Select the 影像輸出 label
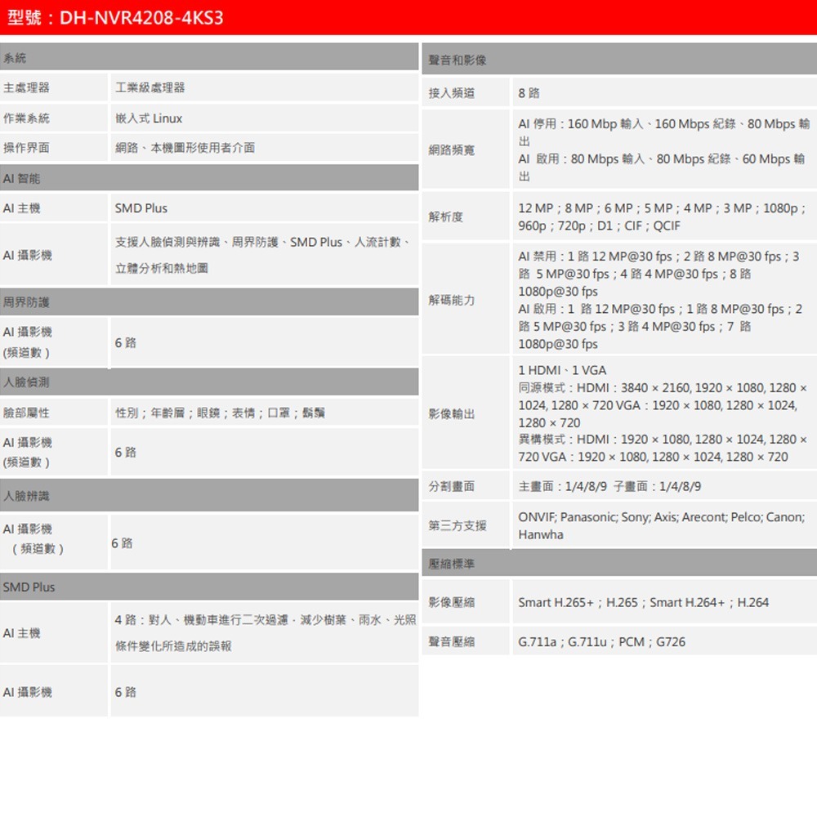This screenshot has width=817, height=817. [x=452, y=413]
